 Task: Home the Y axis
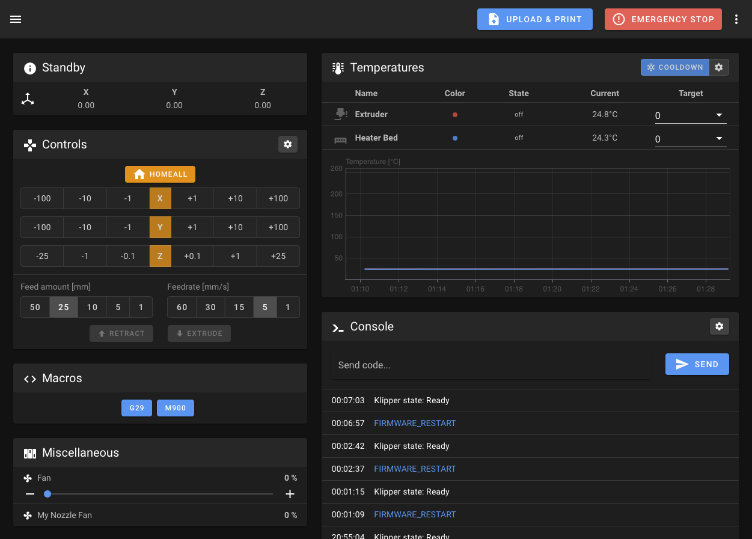coord(160,227)
